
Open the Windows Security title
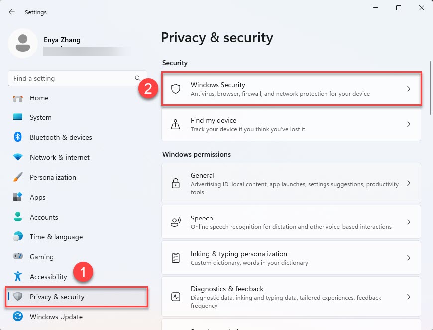coord(218,85)
